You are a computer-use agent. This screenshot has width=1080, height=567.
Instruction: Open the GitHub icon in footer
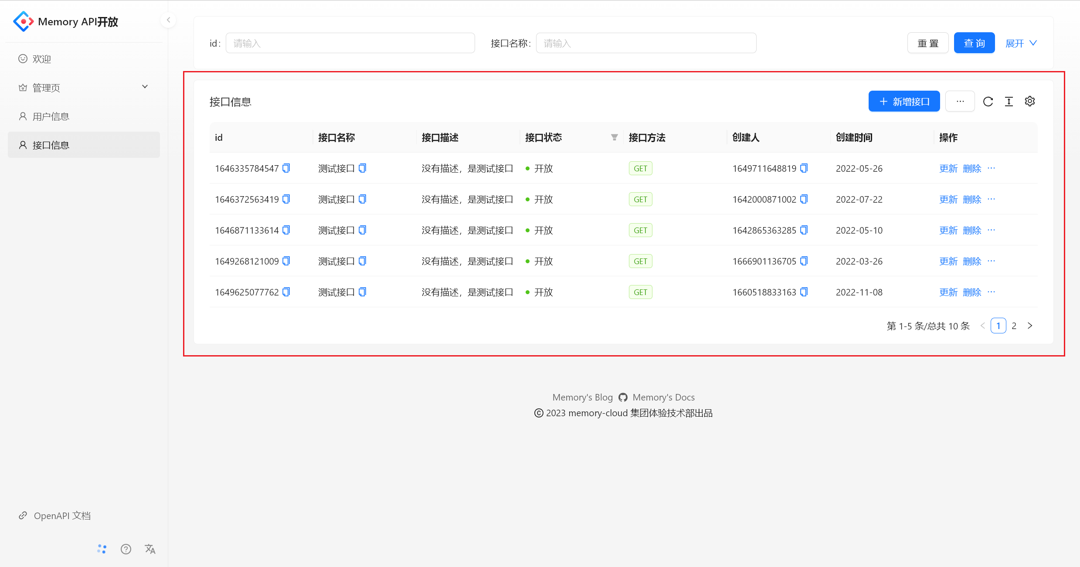[x=623, y=397]
